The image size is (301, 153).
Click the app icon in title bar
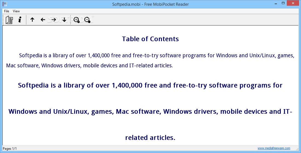click(5, 4)
